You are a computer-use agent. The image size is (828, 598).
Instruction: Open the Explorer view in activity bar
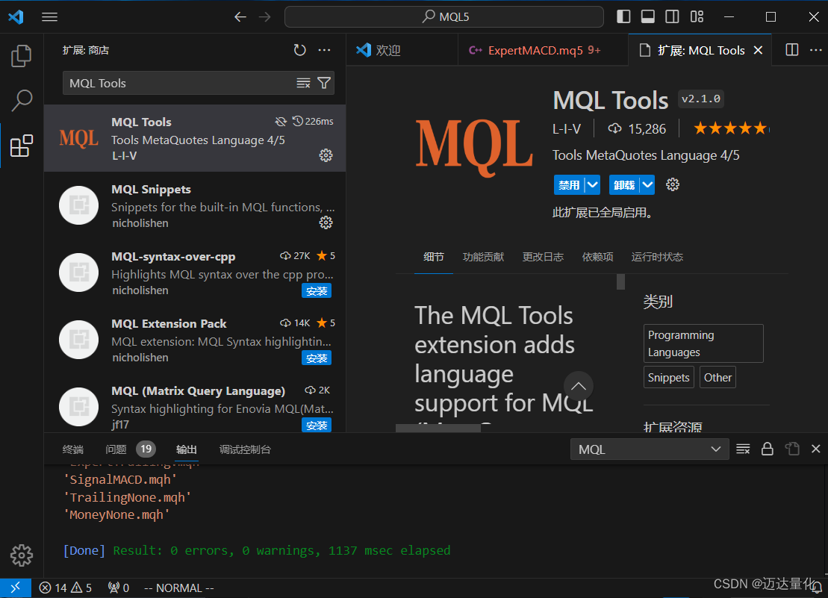pyautogui.click(x=22, y=55)
